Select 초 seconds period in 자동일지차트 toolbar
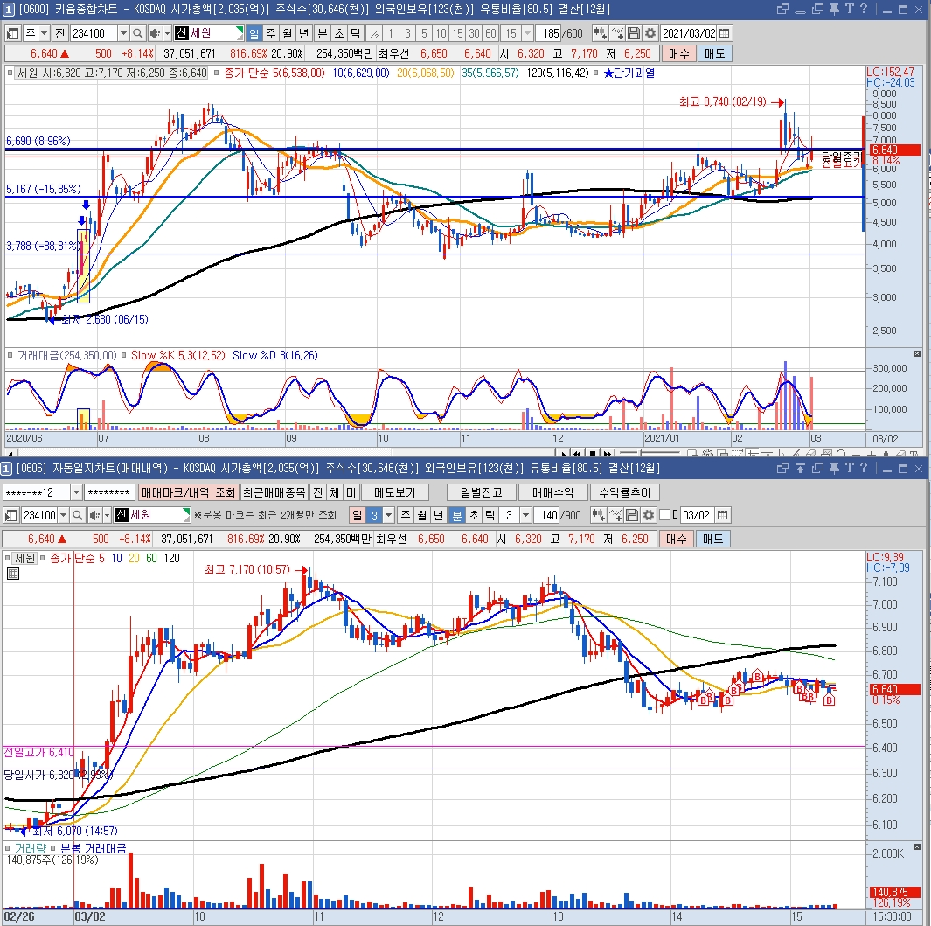This screenshot has width=931, height=926. point(473,515)
